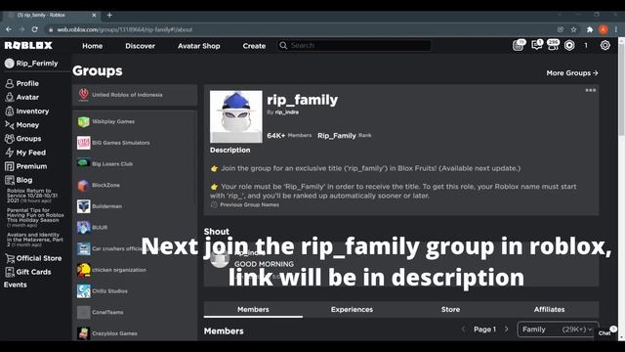Open the Chrome profile avatar

point(604,29)
